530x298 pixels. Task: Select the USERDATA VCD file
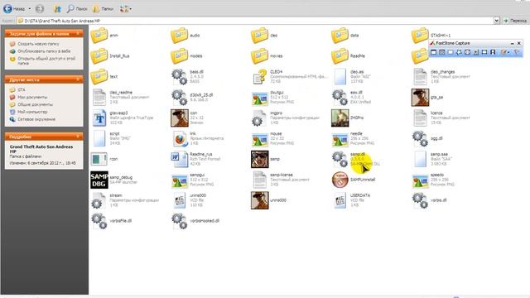340,200
